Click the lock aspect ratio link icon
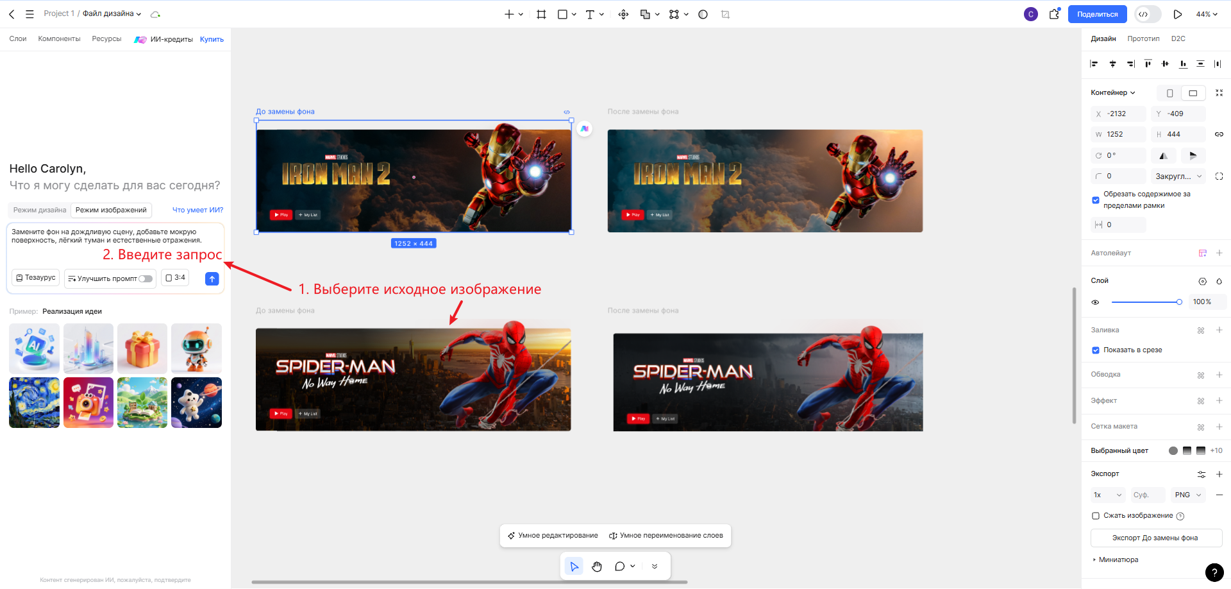Image resolution: width=1231 pixels, height=589 pixels. click(x=1219, y=134)
